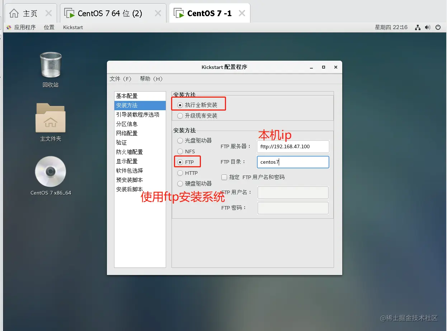447x331 pixels.
Task: Select 升级现有安装 radio button
Action: pyautogui.click(x=180, y=116)
